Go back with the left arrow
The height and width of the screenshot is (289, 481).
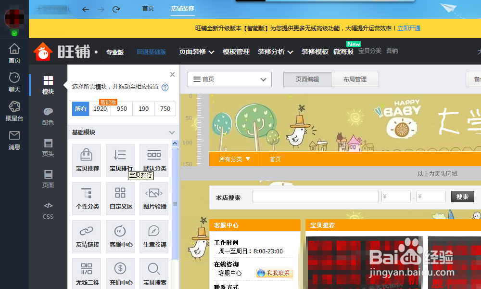point(86,10)
